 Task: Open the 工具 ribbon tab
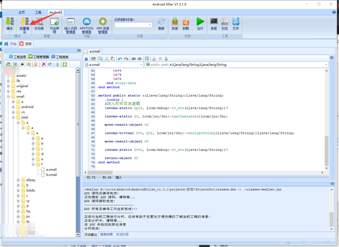tap(38, 13)
